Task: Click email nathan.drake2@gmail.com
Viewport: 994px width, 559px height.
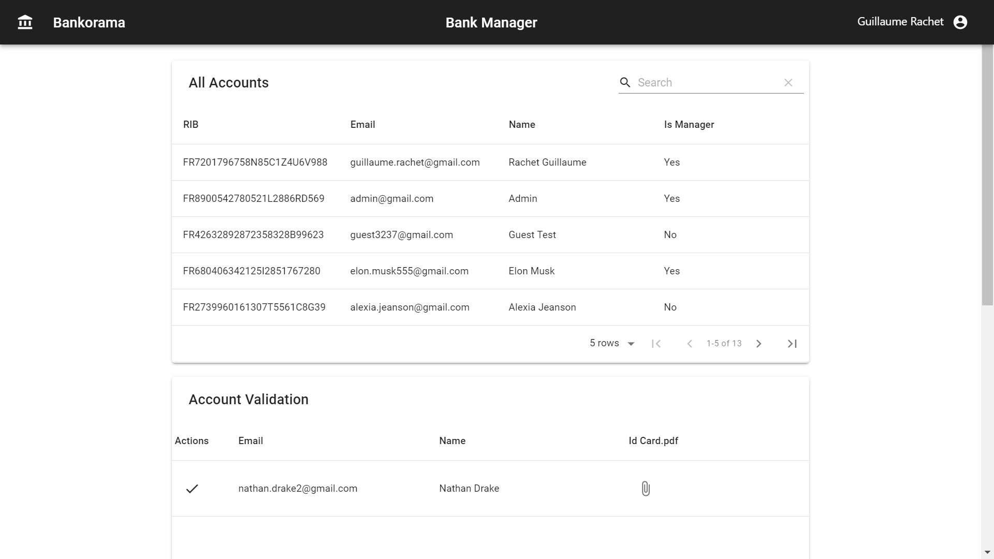Action: coord(298,488)
